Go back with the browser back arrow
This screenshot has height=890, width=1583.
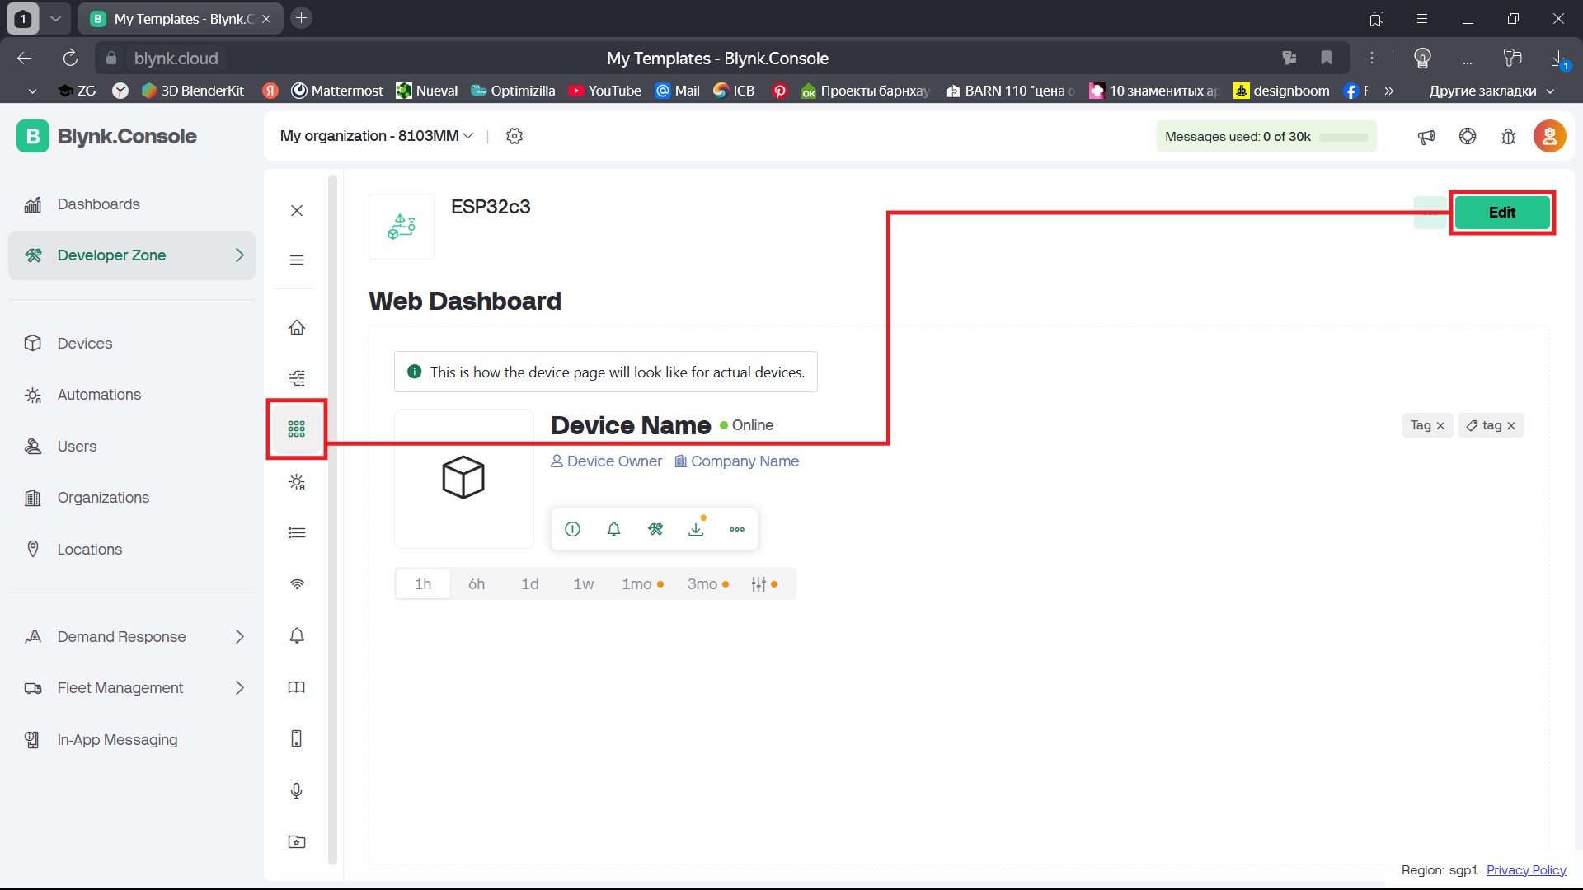click(x=24, y=59)
